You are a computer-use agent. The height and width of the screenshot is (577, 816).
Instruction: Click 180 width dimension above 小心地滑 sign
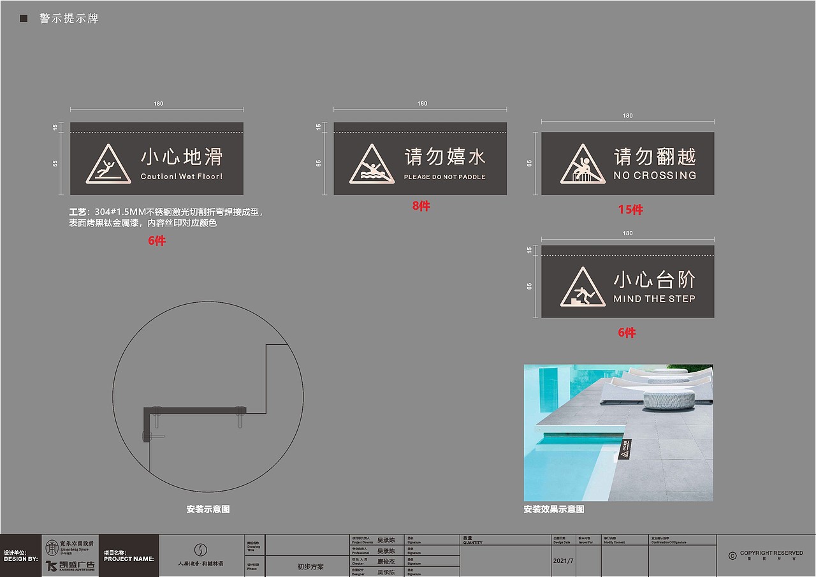pyautogui.click(x=158, y=103)
